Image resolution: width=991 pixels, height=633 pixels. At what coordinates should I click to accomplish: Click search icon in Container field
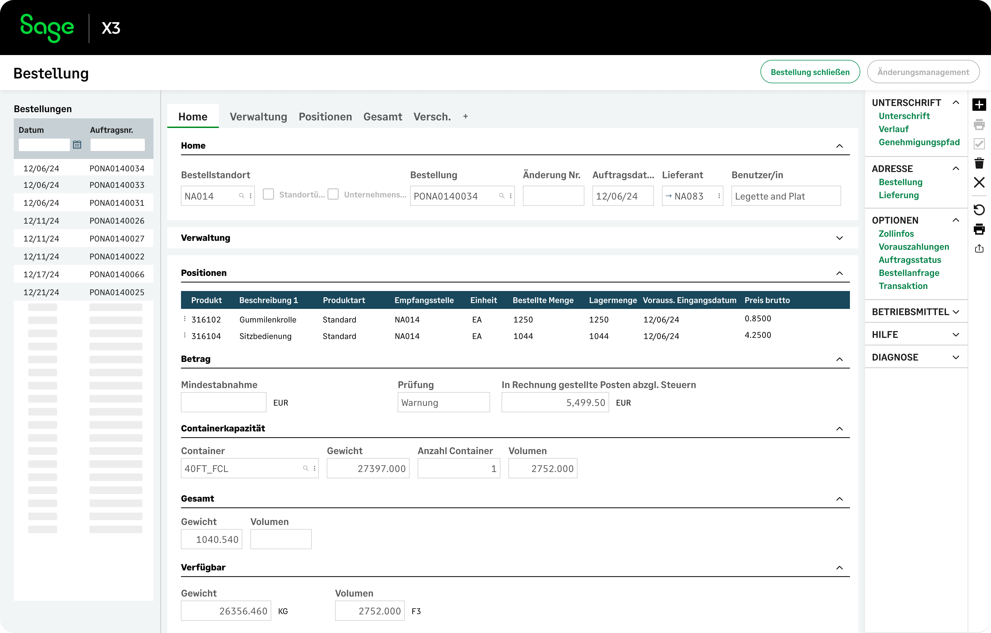[305, 468]
